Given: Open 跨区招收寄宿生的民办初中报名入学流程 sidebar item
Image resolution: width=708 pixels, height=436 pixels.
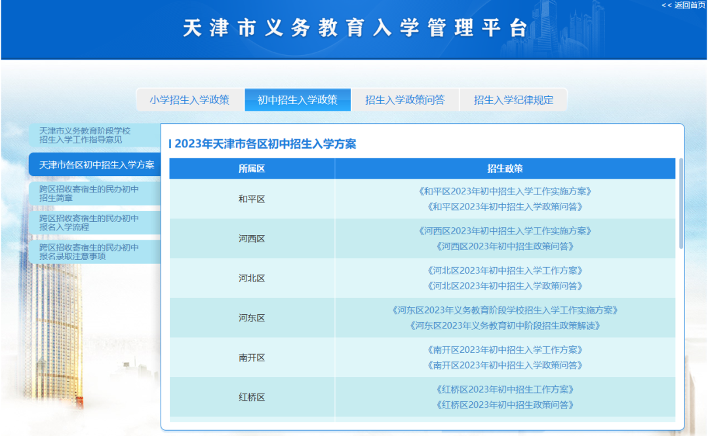Looking at the screenshot, I should point(95,223).
